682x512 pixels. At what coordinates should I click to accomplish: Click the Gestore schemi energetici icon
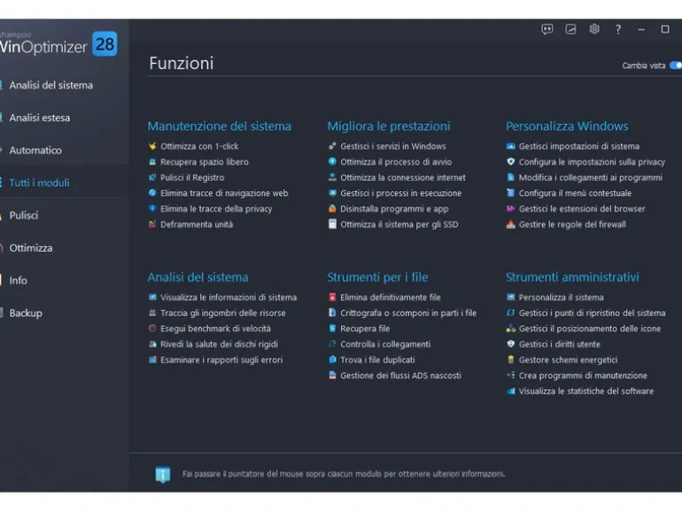coord(511,360)
